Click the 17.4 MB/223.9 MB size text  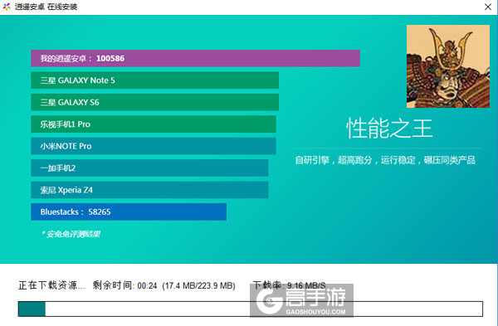pyautogui.click(x=198, y=285)
